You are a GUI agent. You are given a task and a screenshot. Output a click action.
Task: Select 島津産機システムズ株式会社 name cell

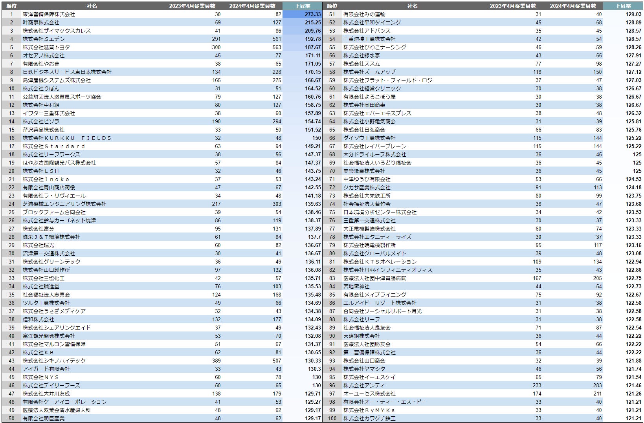pos(57,80)
